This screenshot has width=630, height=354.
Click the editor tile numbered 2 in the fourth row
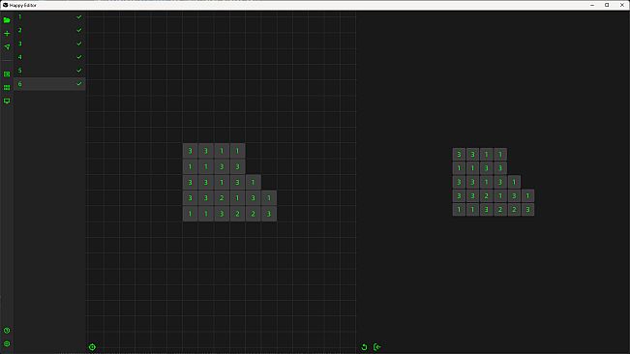click(222, 198)
